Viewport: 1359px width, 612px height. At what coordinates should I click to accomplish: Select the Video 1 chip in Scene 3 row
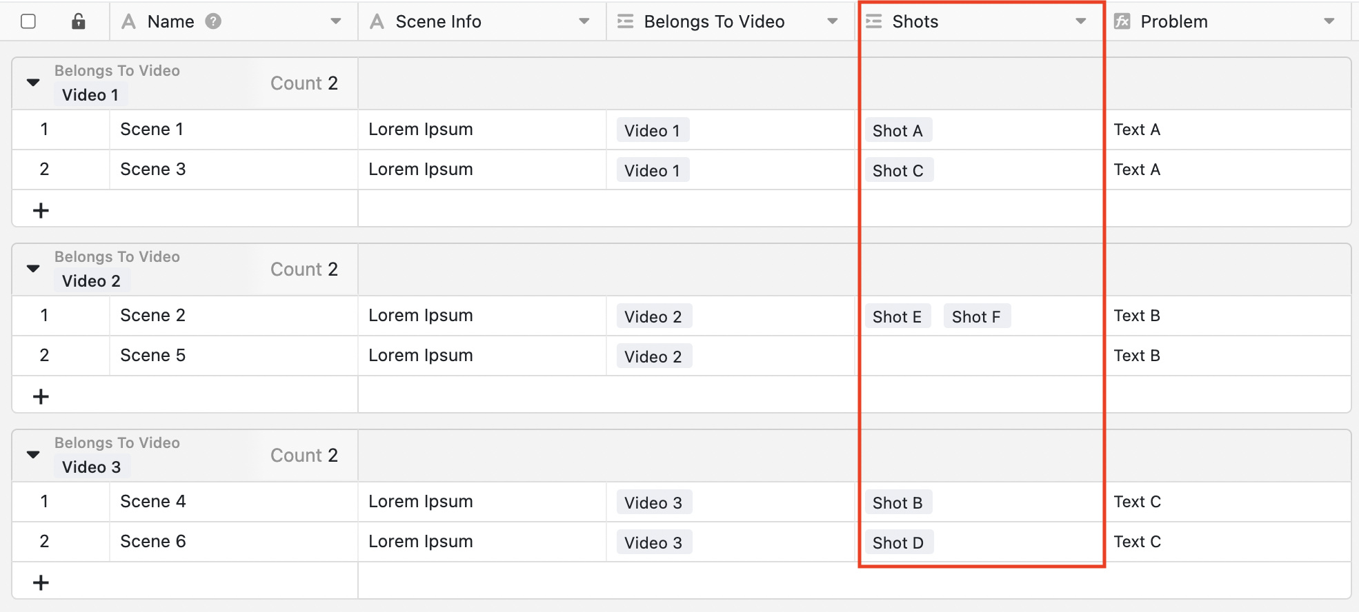[x=652, y=170]
